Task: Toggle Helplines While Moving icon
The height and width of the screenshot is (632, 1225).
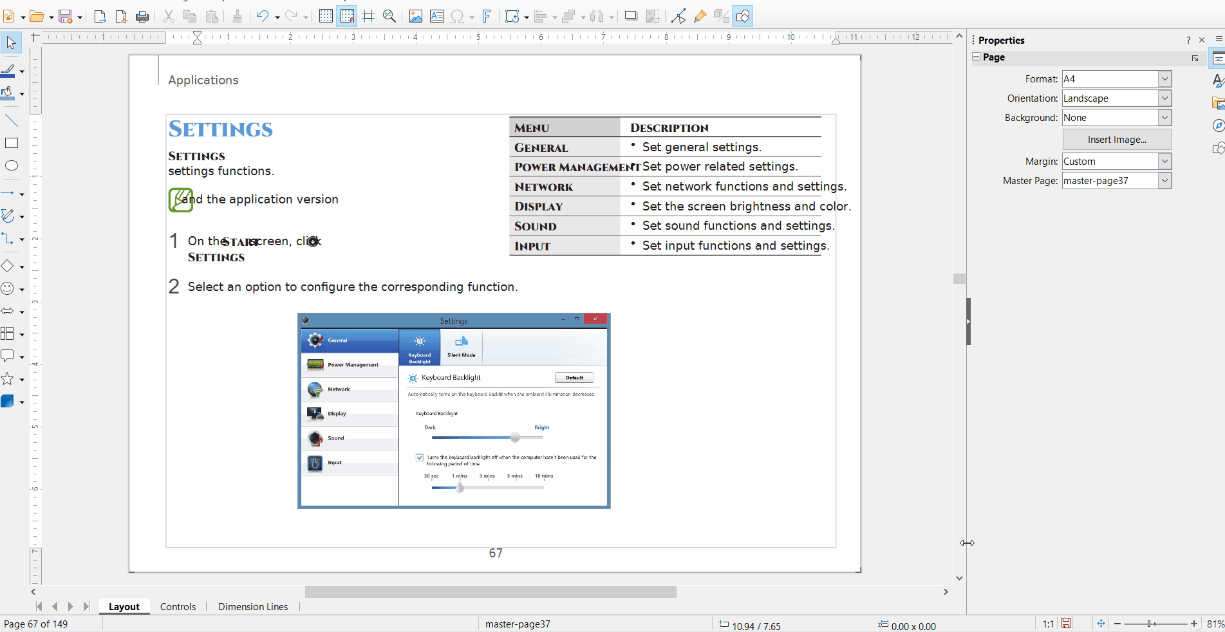Action: 368,16
